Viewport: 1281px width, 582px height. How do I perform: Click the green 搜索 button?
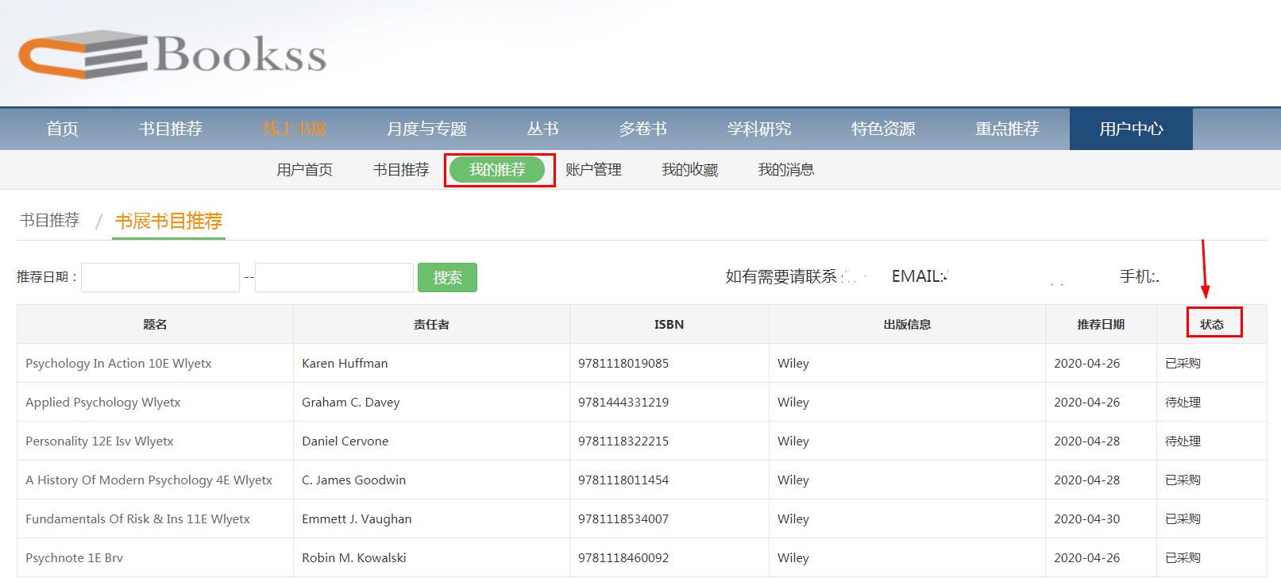click(x=447, y=277)
